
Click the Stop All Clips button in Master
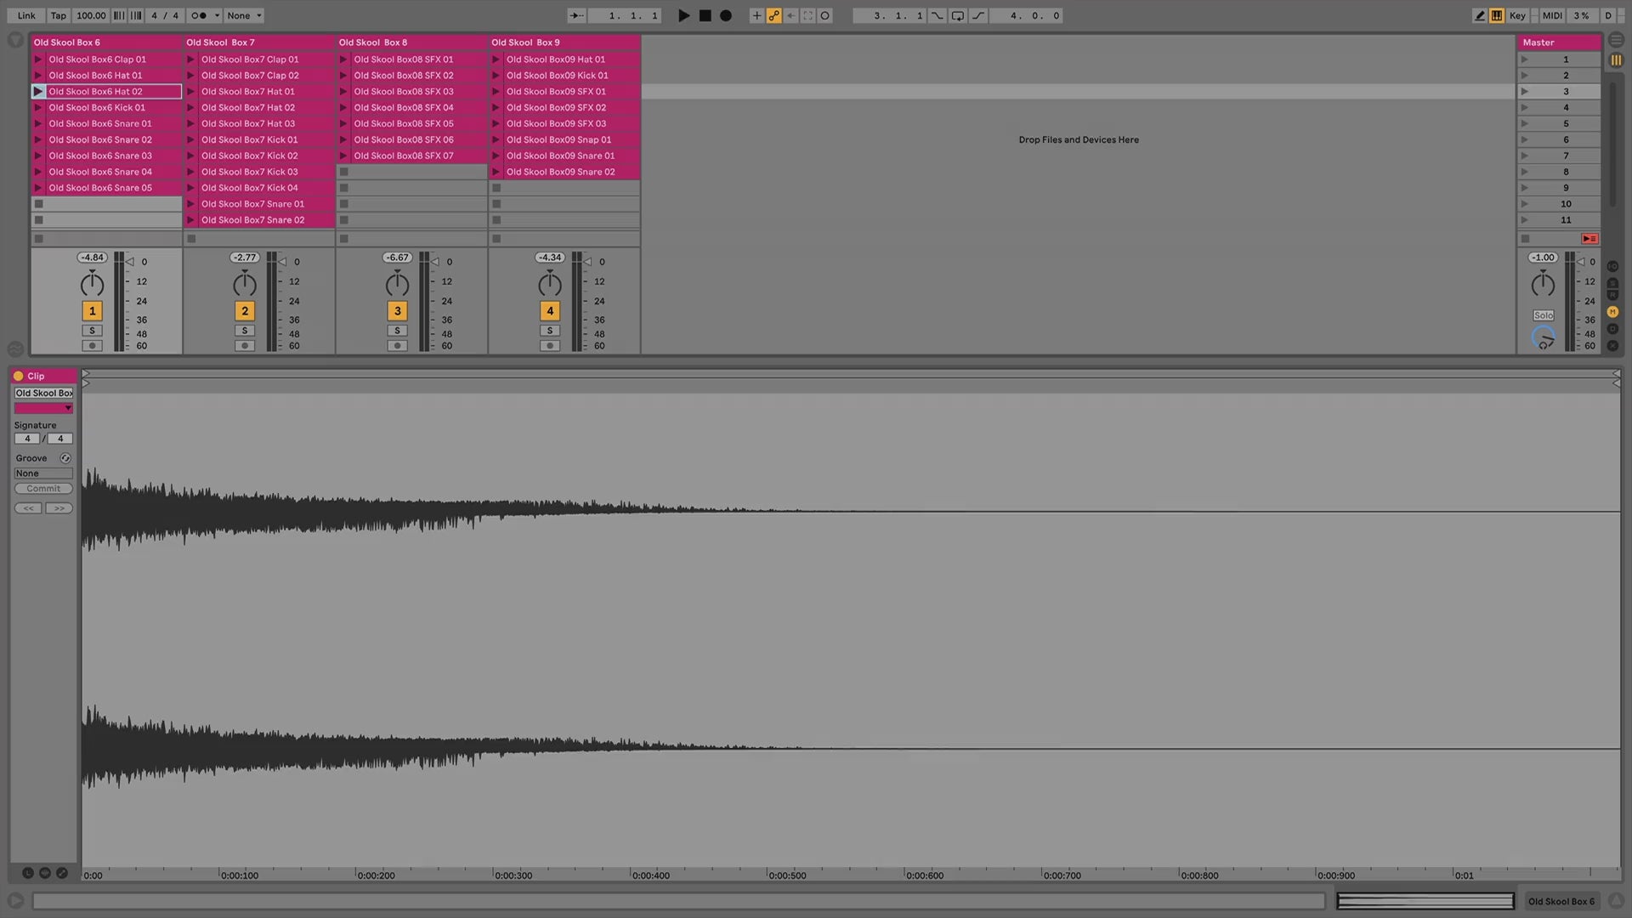pyautogui.click(x=1526, y=239)
